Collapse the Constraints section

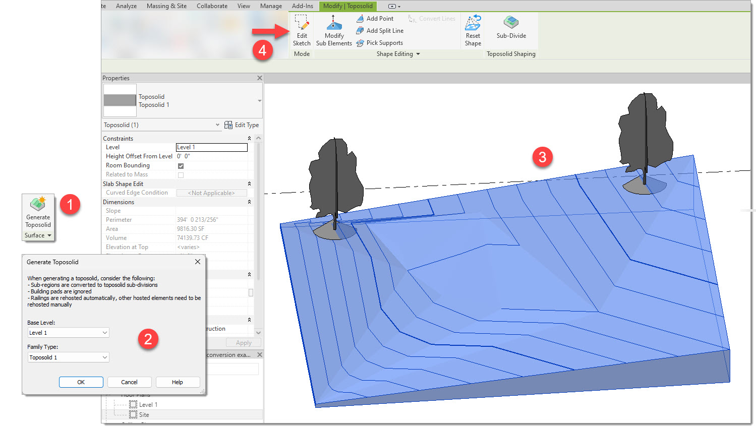click(x=249, y=138)
